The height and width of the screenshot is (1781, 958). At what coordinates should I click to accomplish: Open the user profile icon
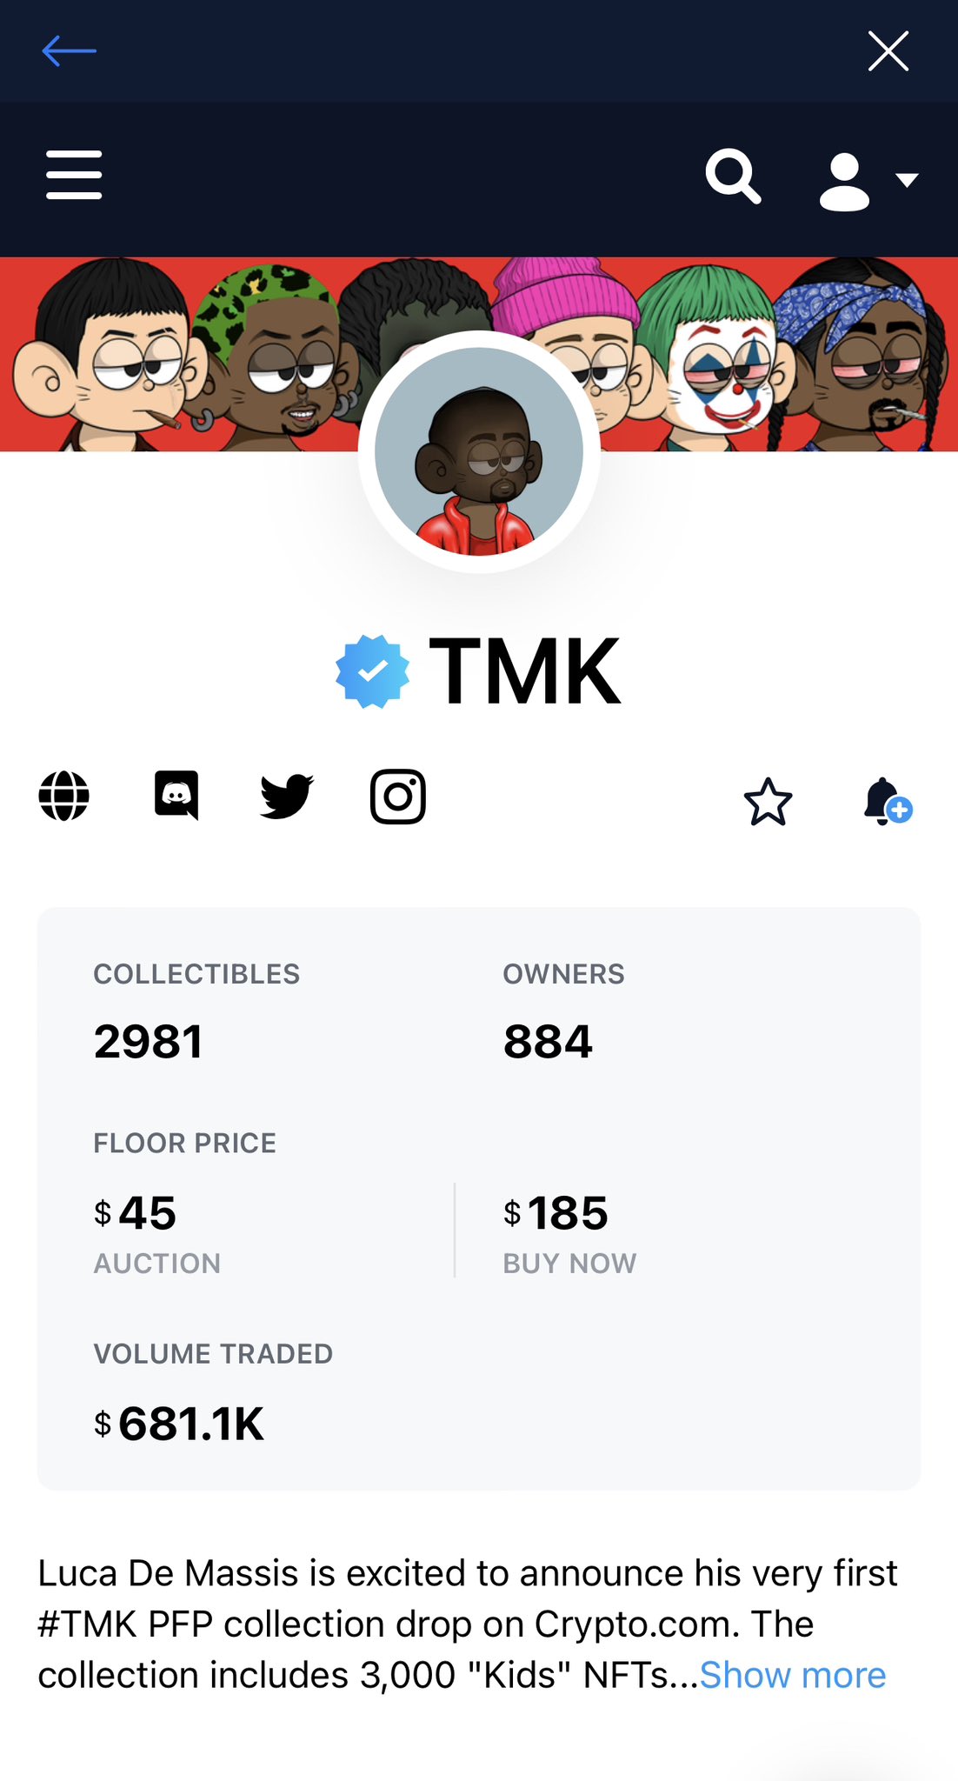point(844,182)
